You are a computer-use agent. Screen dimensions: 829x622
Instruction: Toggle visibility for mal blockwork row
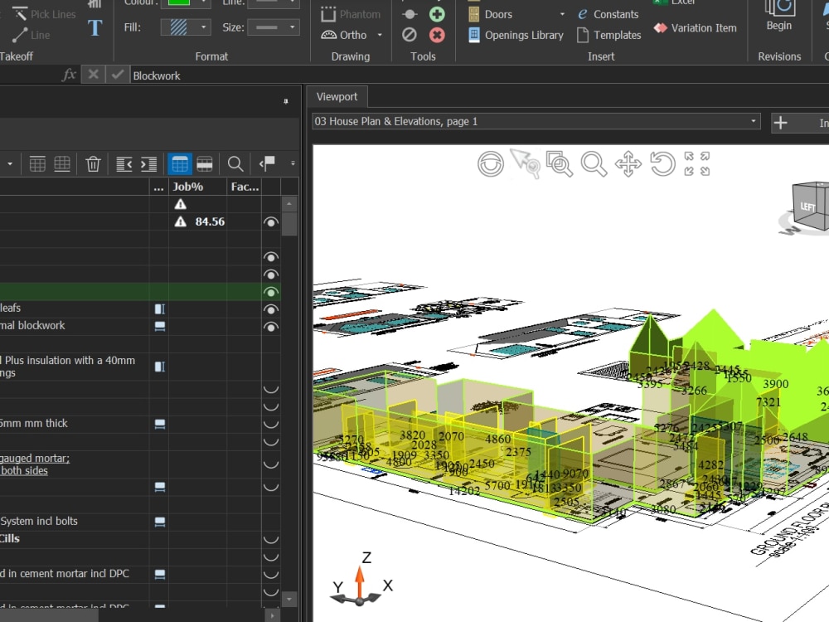click(271, 327)
